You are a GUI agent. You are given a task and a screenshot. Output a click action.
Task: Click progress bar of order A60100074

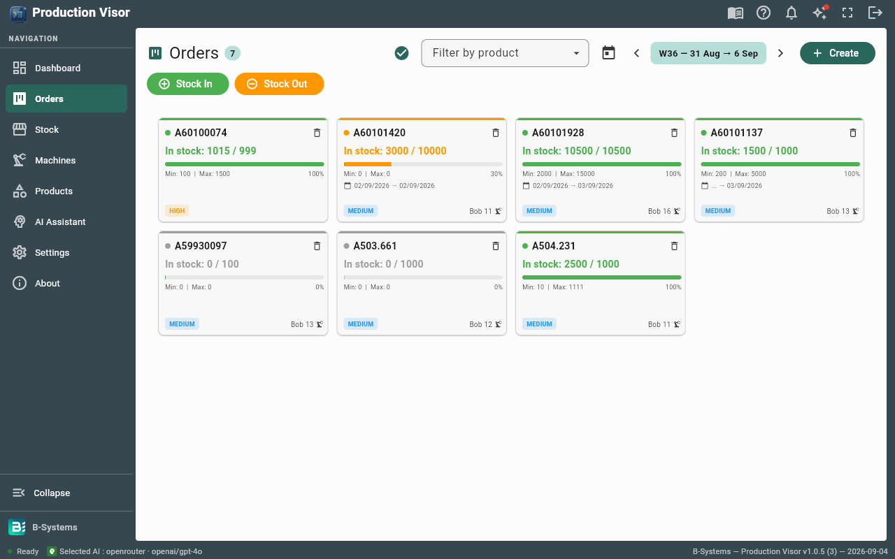(x=245, y=164)
